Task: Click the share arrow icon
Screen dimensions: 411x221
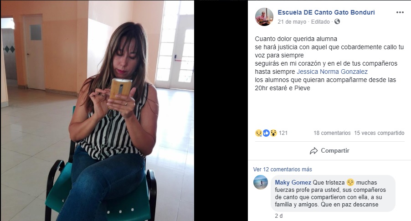Action: coord(313,151)
